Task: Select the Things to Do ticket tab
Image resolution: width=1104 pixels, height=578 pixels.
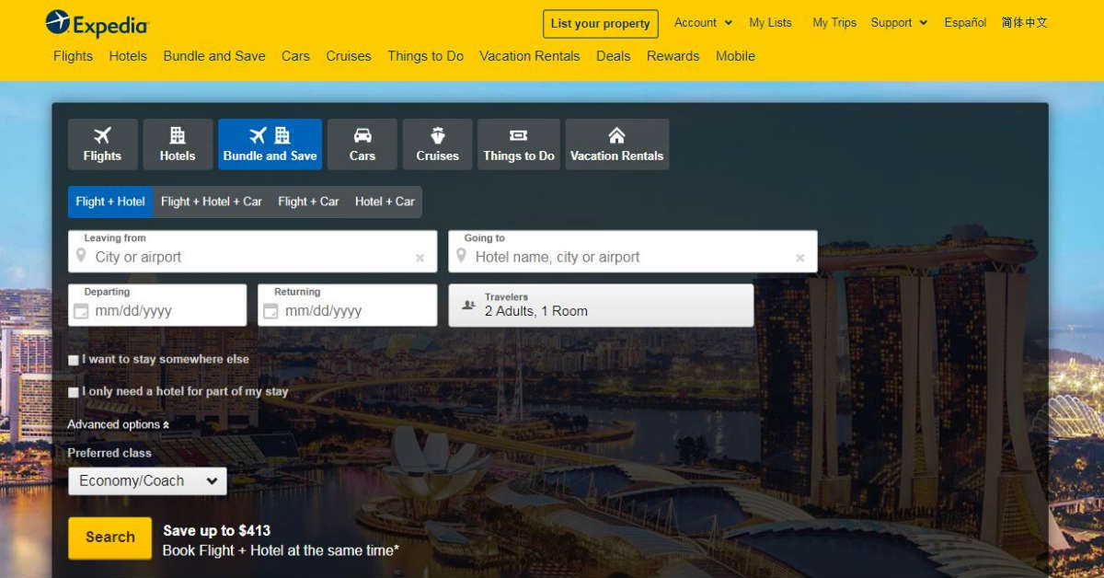Action: click(519, 144)
